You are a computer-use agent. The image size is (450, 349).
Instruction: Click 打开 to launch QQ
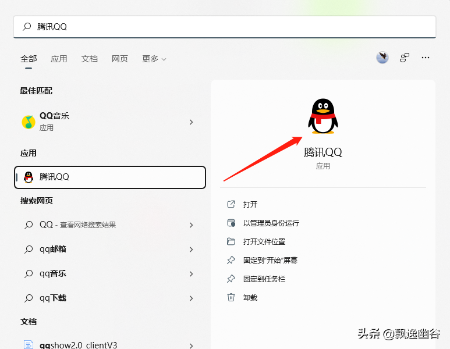(x=250, y=205)
